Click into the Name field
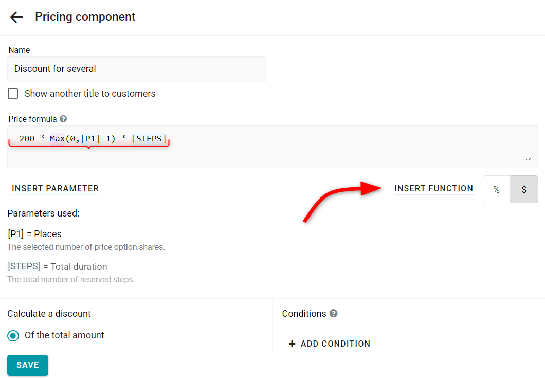The width and height of the screenshot is (545, 378). [x=137, y=69]
